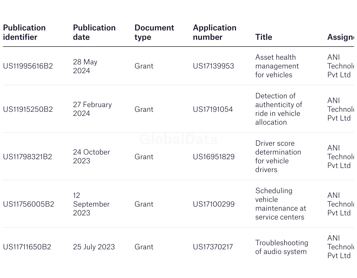Click Scheduling vehicle maintenance title
Viewport: 357px width, 278px height.
(280, 204)
